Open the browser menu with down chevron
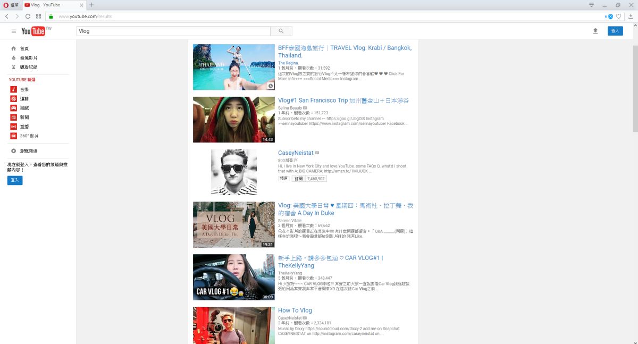The height and width of the screenshot is (344, 638). [x=591, y=4]
